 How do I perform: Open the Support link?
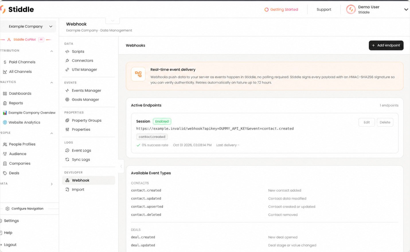click(324, 9)
